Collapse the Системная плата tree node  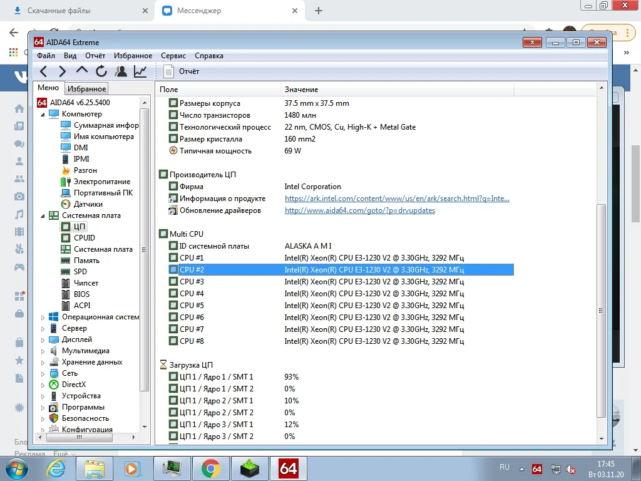(x=43, y=216)
